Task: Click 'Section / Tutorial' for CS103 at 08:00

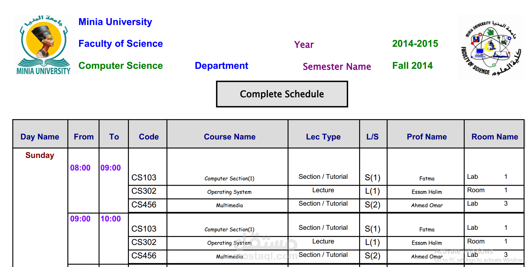Action: point(323,177)
